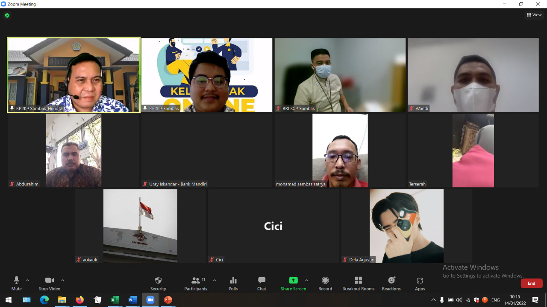Open PowerPoint from the taskbar

click(x=168, y=300)
